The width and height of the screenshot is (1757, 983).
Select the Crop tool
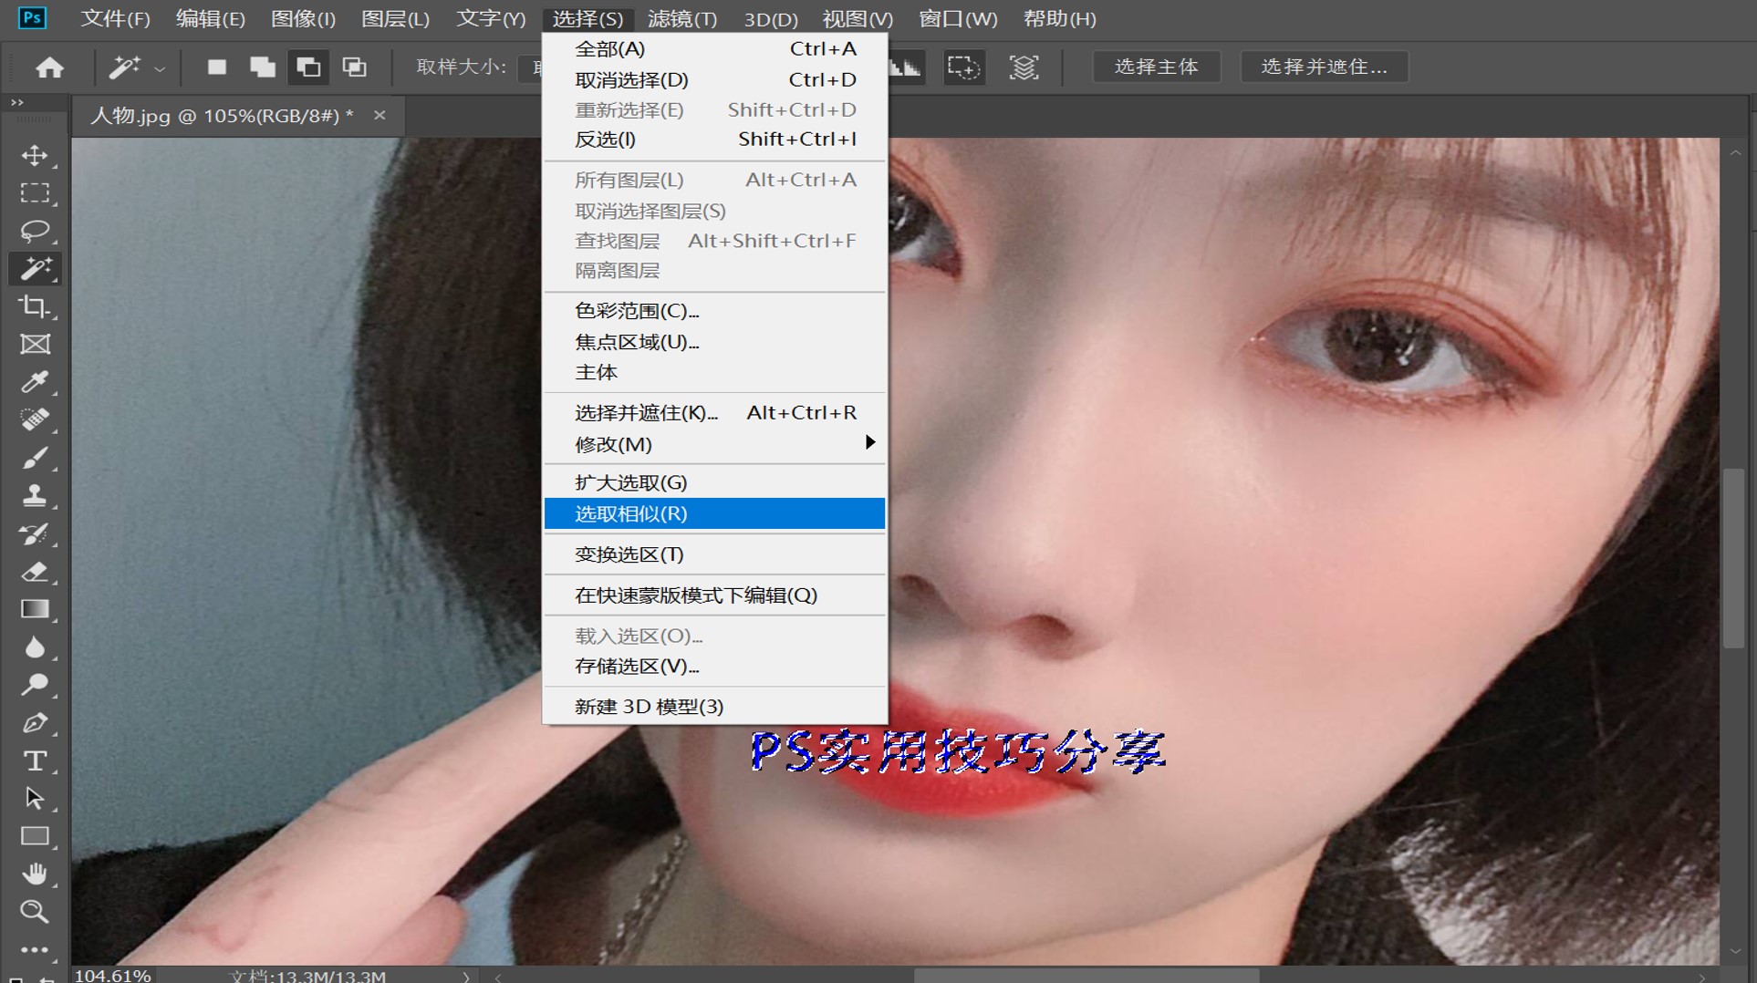(36, 306)
